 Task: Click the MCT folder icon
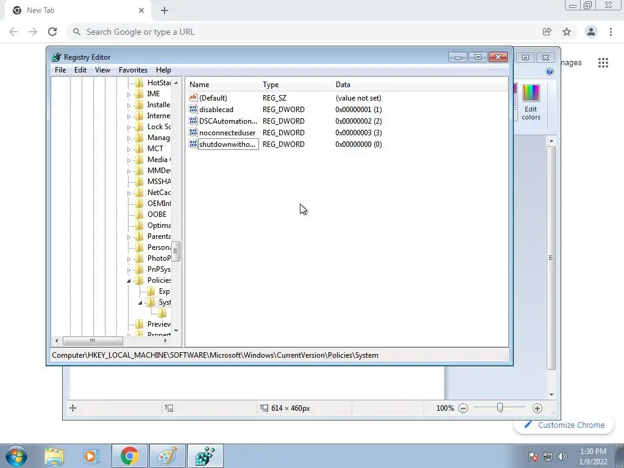140,149
